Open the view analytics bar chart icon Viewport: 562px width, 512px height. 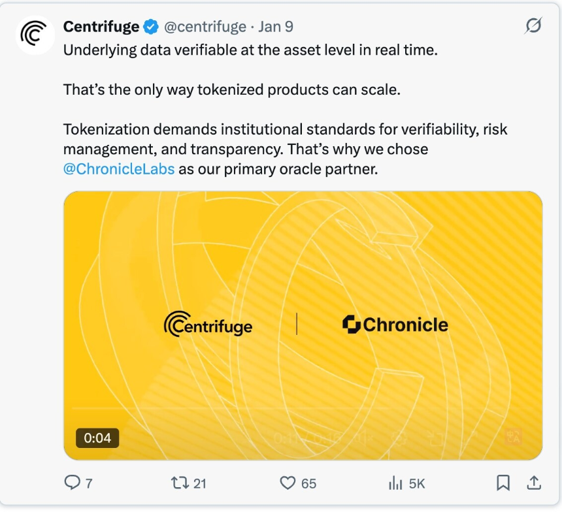point(395,483)
